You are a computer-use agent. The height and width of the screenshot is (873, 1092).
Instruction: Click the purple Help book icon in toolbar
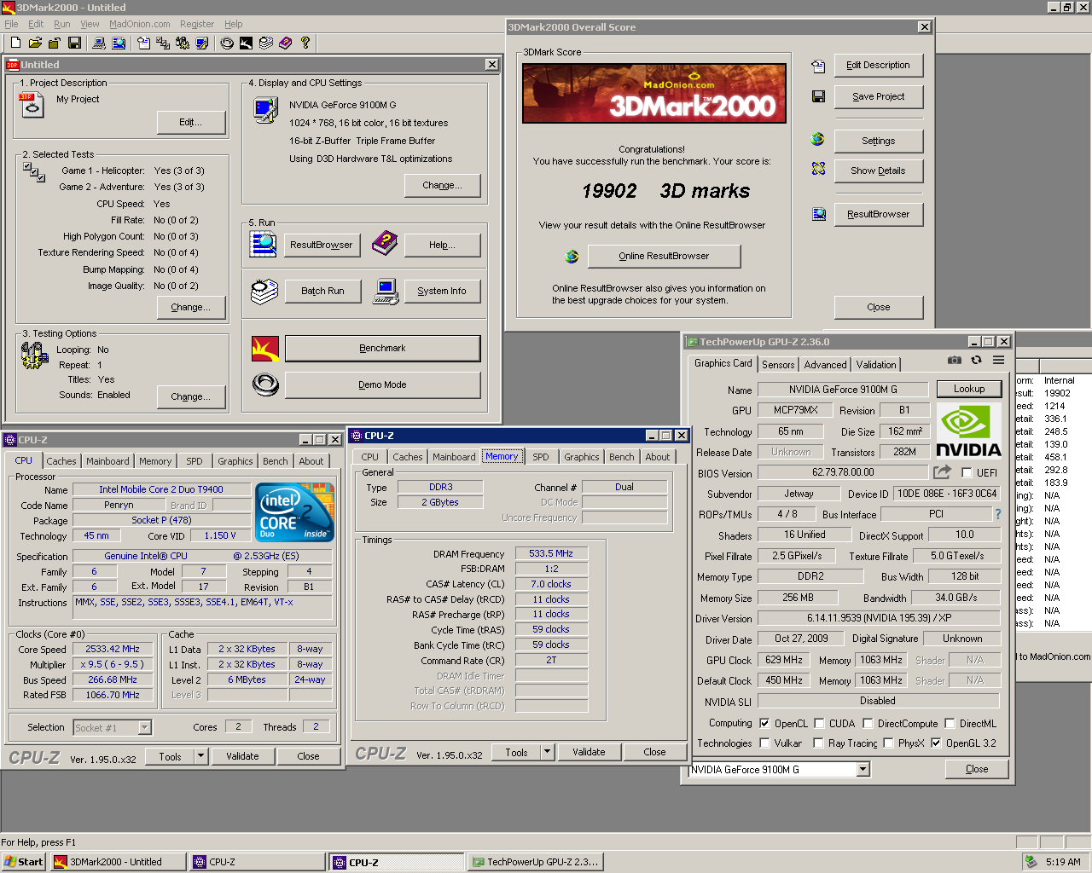click(x=286, y=43)
